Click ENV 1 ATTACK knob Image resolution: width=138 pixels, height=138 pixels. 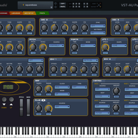click(54, 69)
